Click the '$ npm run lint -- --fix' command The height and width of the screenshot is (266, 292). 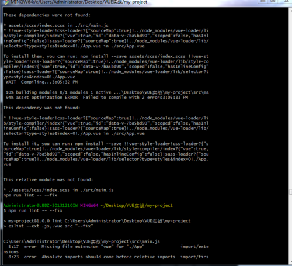33,210
